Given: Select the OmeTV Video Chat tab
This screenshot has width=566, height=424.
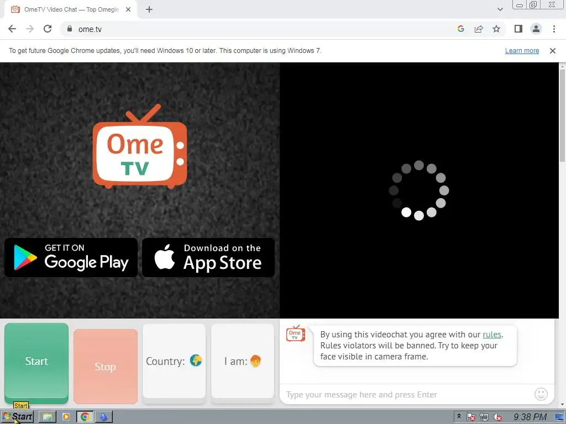Looking at the screenshot, I should [71, 10].
